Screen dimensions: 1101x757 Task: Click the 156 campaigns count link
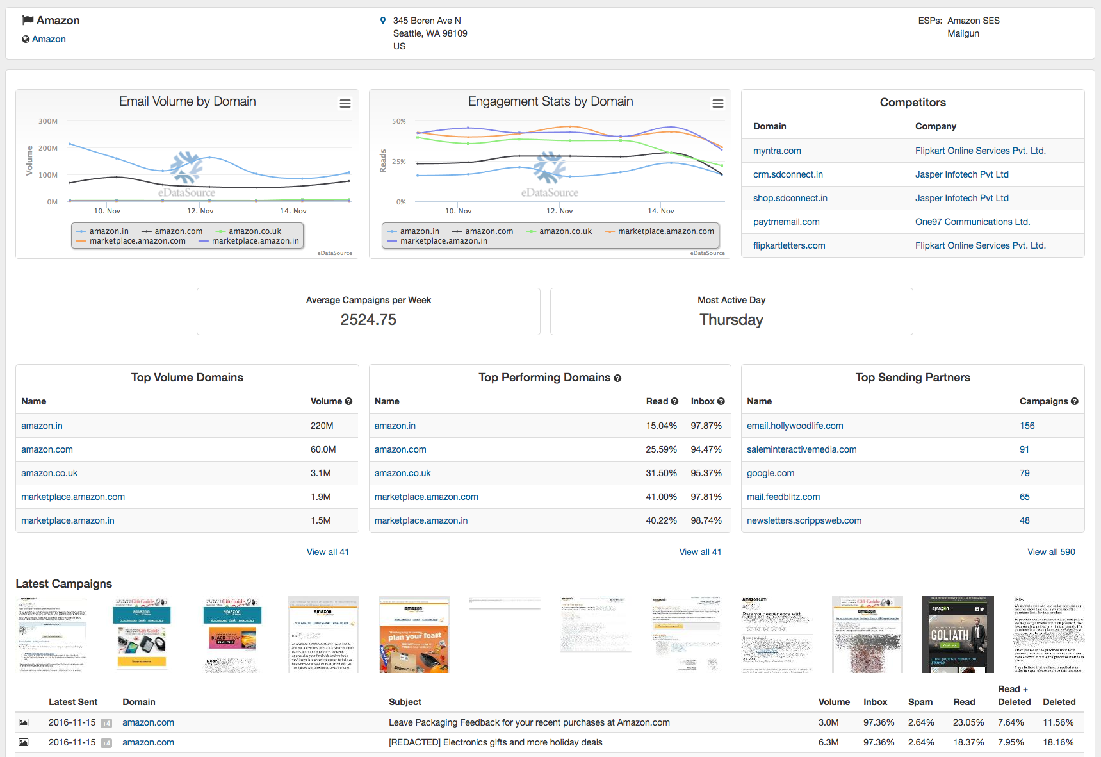tap(1027, 426)
